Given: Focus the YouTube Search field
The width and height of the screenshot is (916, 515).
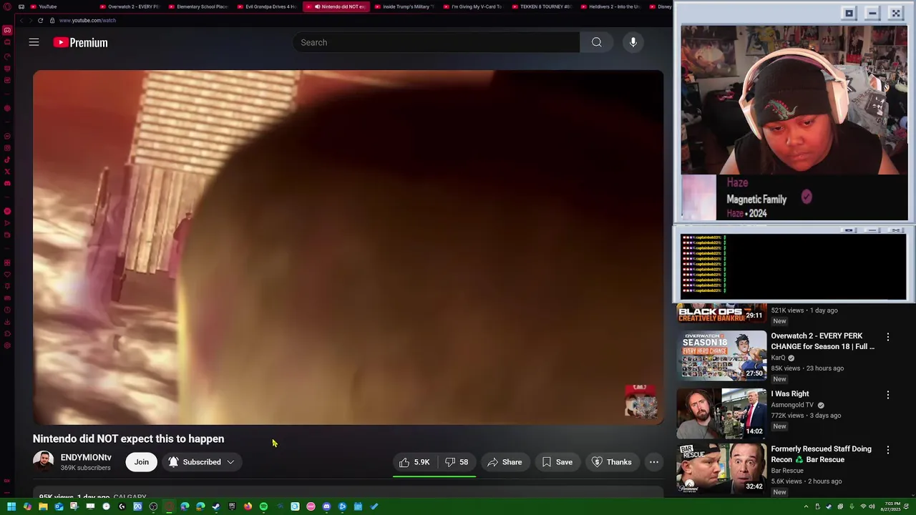Looking at the screenshot, I should point(436,42).
